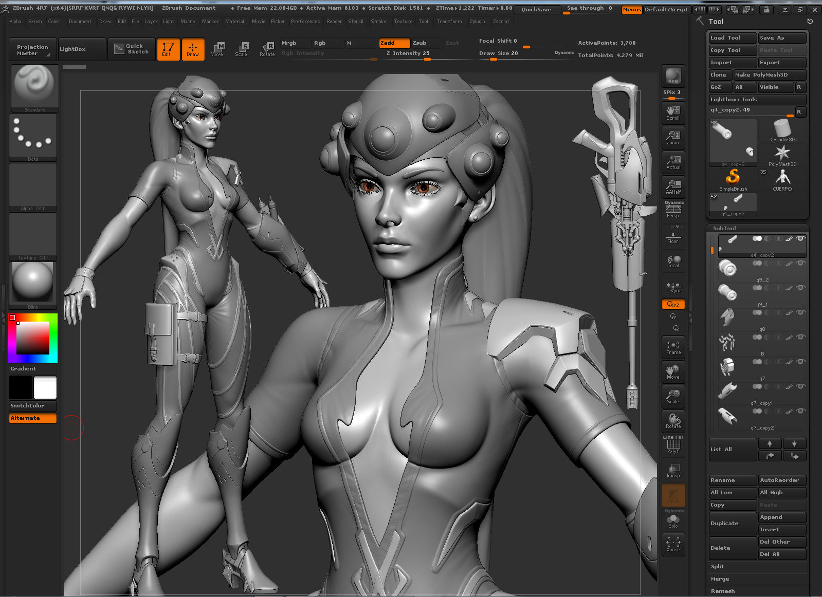Set canvas to Actual size

(x=673, y=162)
